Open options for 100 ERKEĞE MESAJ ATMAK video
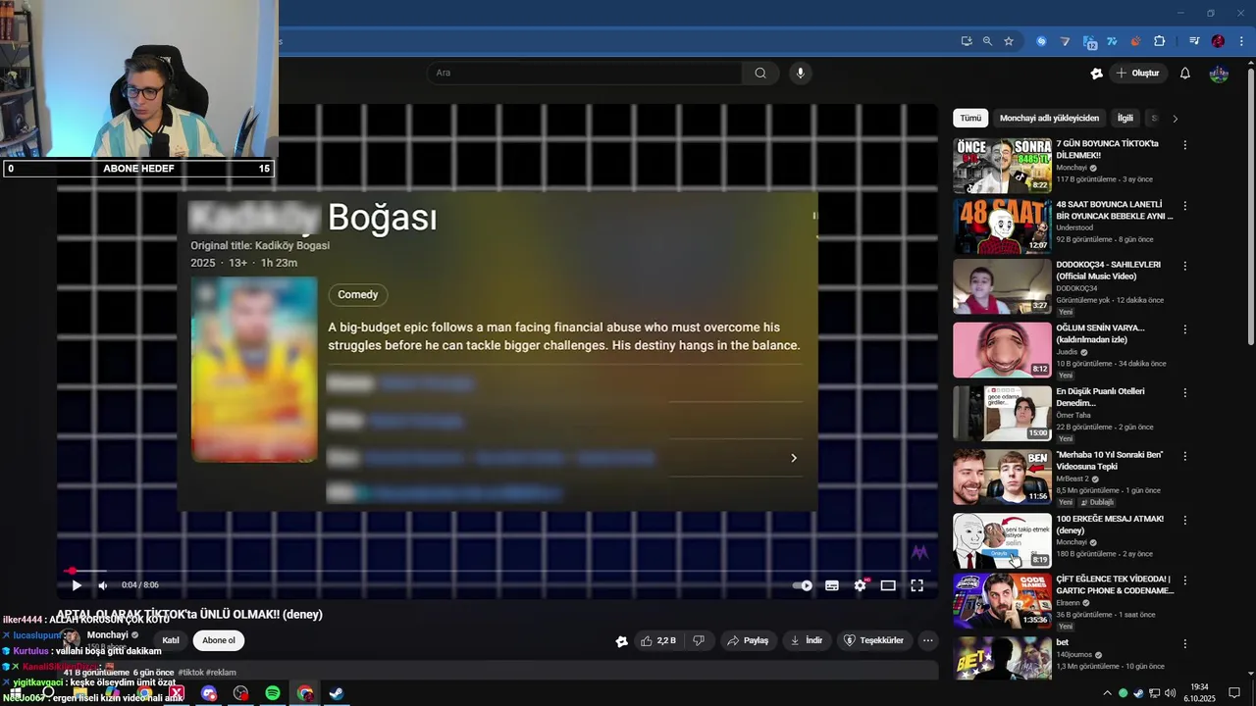The width and height of the screenshot is (1256, 706). coord(1185,520)
